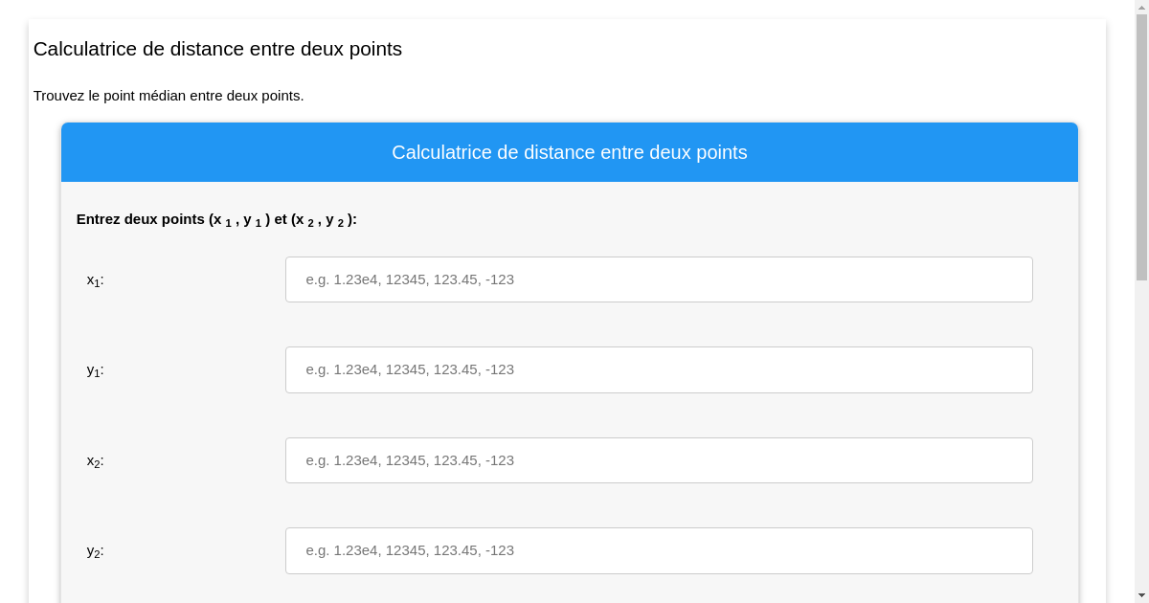This screenshot has width=1149, height=603.
Task: Click the x2 field label
Action: pyautogui.click(x=93, y=460)
